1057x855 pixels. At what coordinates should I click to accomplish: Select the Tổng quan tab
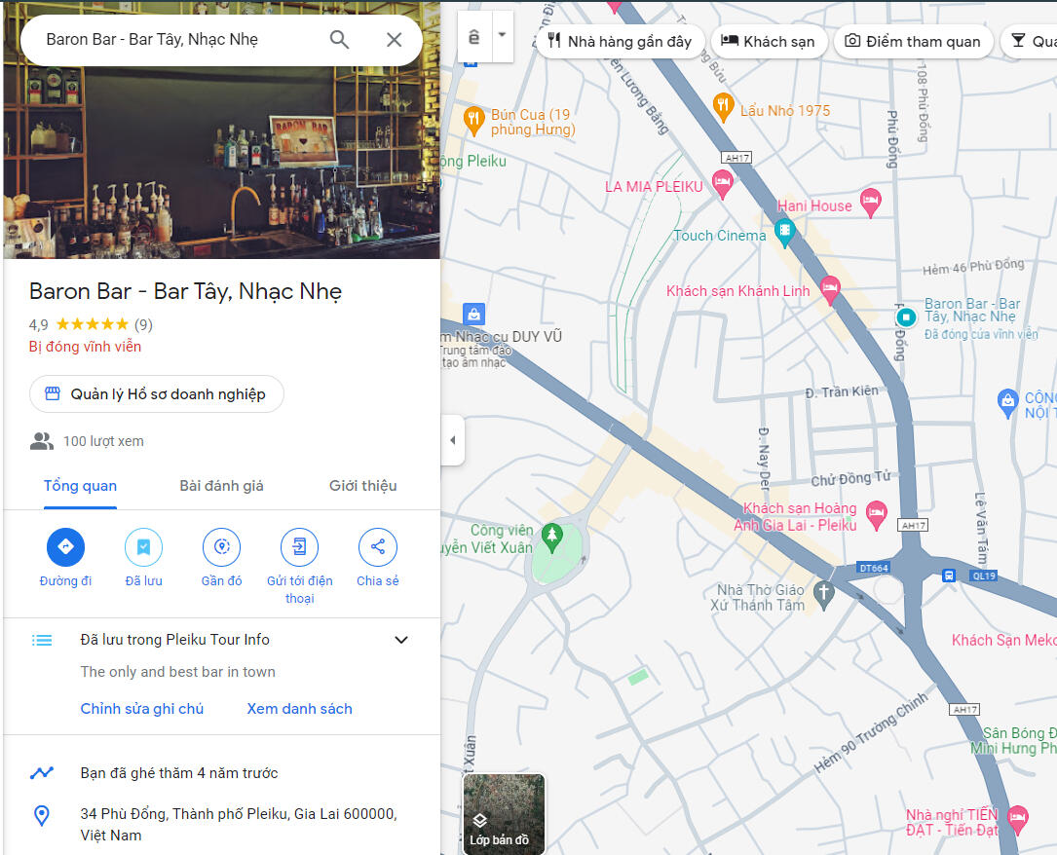[80, 486]
